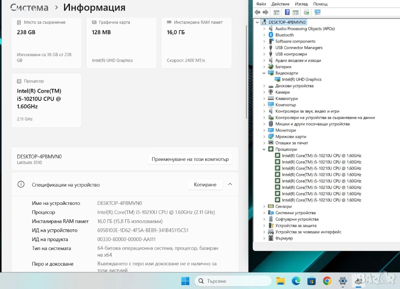Click the Help icon in Device Manager toolbar

click(x=287, y=12)
